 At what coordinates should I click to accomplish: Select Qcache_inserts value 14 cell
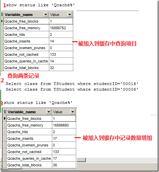point(61,41)
